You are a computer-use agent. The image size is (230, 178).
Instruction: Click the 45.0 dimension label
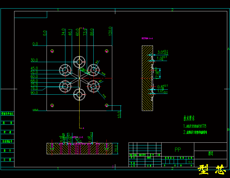tap(34, 68)
